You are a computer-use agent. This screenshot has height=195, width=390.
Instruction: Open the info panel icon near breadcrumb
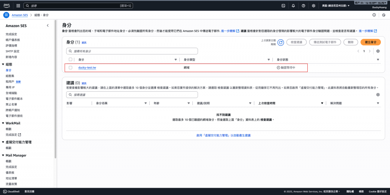[374, 15]
